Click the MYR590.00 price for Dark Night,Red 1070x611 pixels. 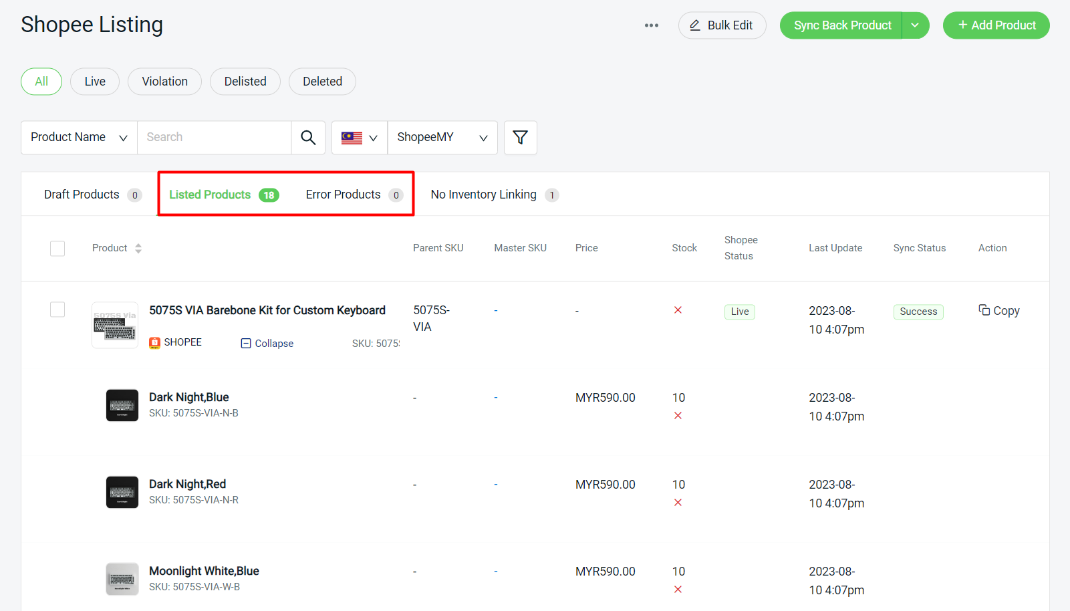[606, 485]
